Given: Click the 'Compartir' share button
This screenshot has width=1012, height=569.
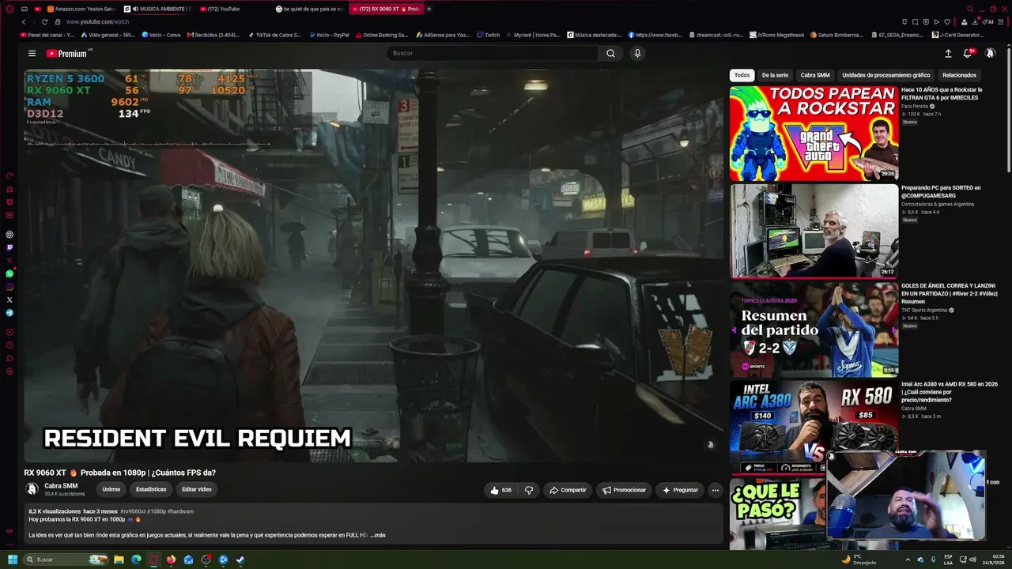Looking at the screenshot, I should click(x=568, y=490).
